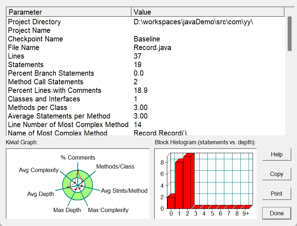Select the File Name row
Image resolution: width=297 pixels, height=226 pixels.
coord(146,47)
